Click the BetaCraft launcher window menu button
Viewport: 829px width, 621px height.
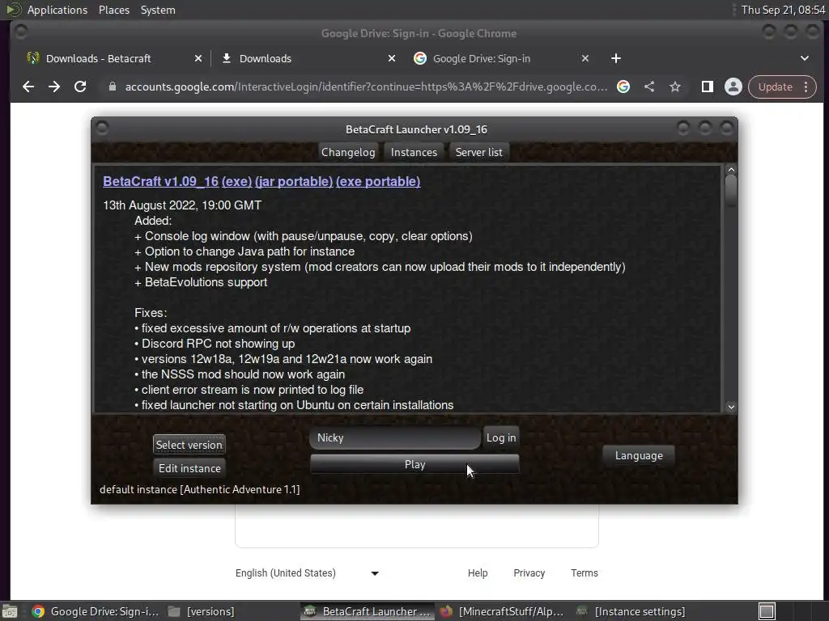click(x=102, y=129)
